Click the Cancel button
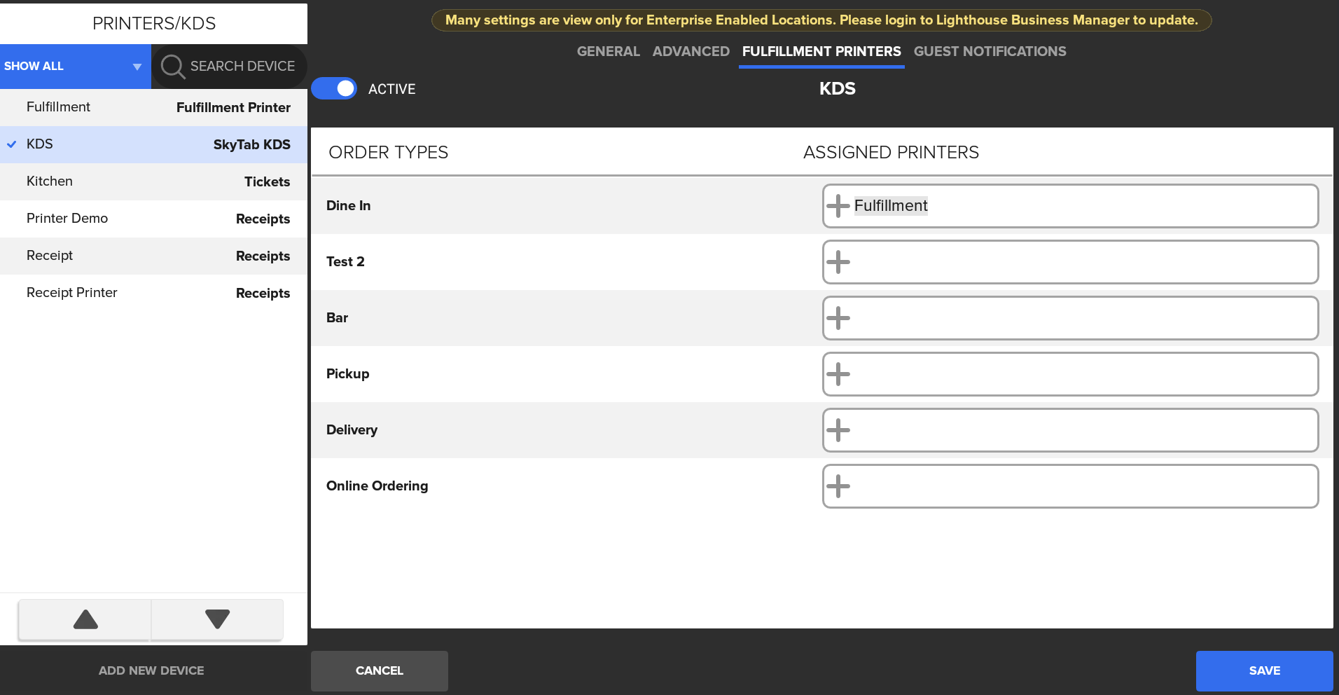The image size is (1339, 695). click(x=379, y=670)
